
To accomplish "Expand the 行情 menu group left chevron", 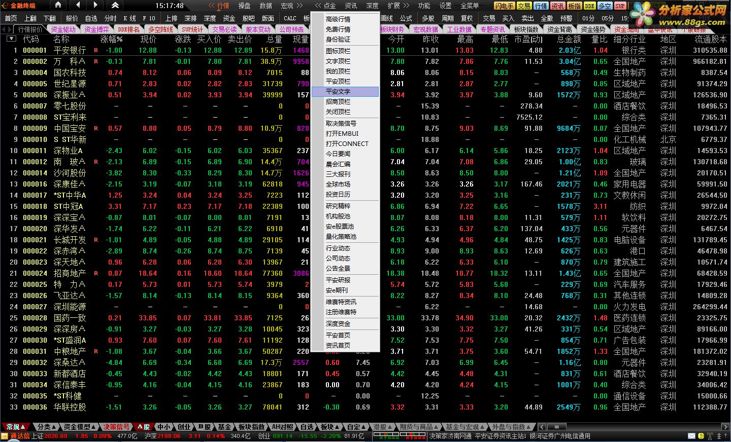I will [x=211, y=6].
